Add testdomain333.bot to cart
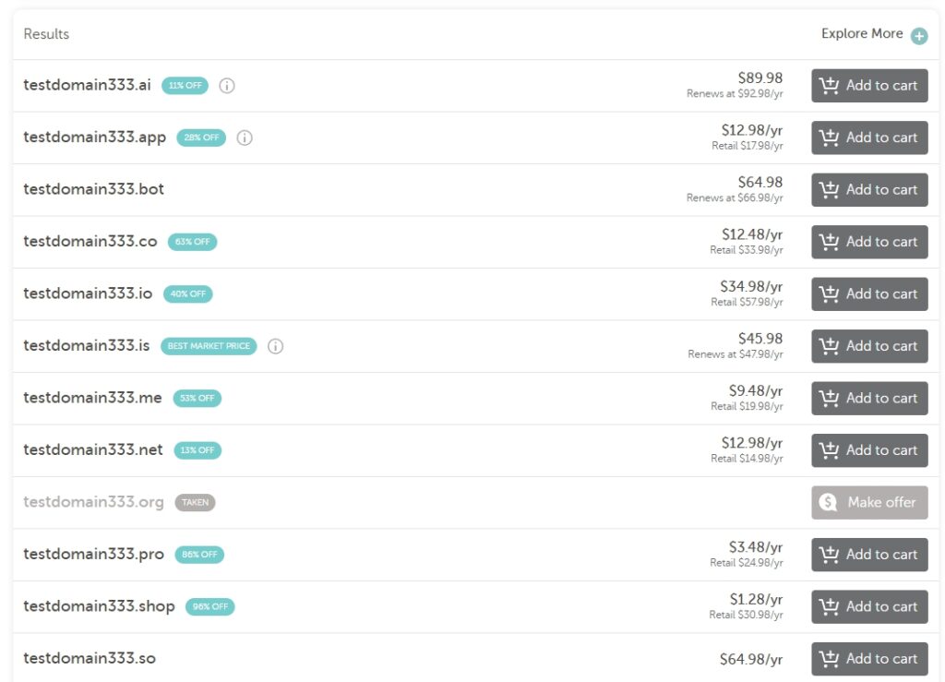 pyautogui.click(x=869, y=190)
